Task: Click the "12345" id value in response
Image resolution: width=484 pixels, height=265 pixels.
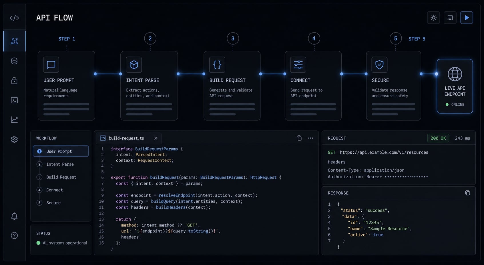Action: point(373,222)
